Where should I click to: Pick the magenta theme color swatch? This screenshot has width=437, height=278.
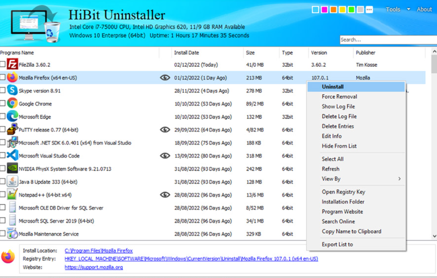click(324, 10)
